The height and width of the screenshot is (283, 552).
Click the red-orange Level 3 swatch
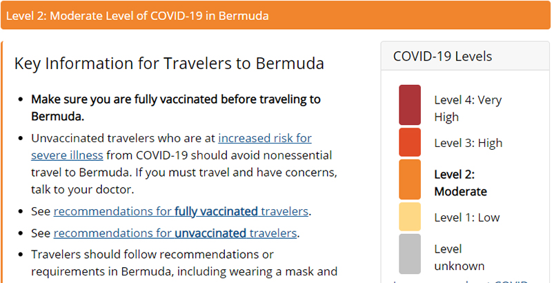[409, 142]
